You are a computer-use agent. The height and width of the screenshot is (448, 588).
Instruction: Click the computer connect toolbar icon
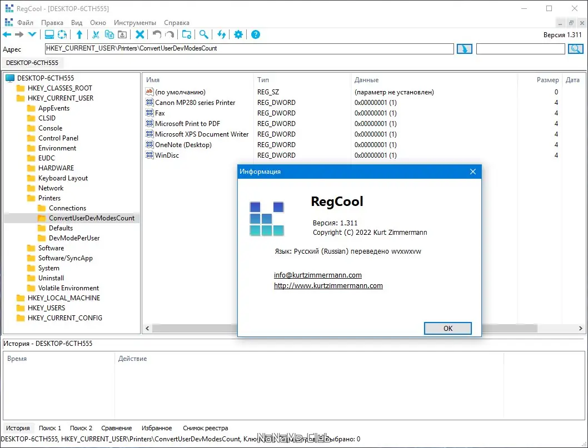[49, 34]
